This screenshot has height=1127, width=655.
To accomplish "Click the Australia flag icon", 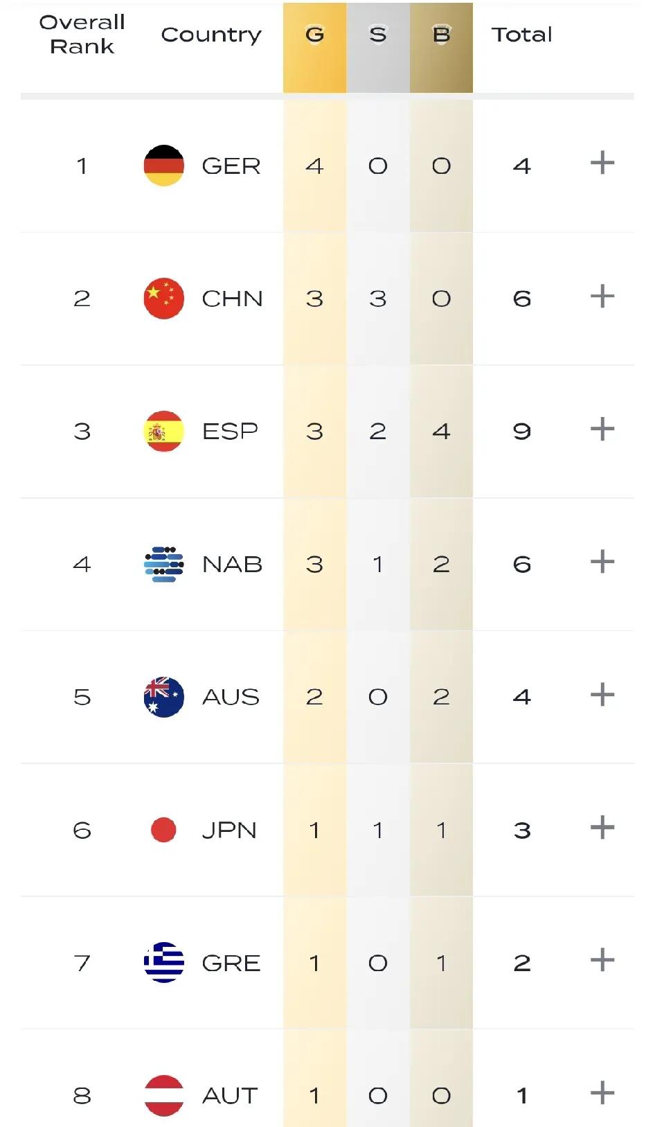I will 164,697.
